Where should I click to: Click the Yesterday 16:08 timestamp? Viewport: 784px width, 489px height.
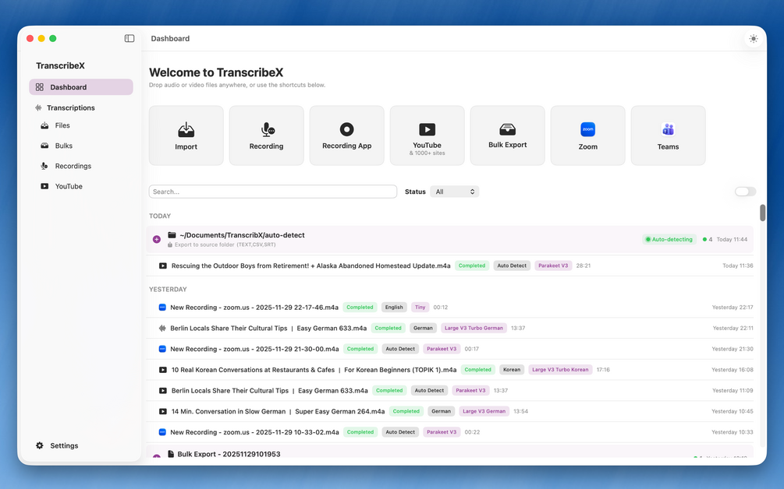(732, 370)
